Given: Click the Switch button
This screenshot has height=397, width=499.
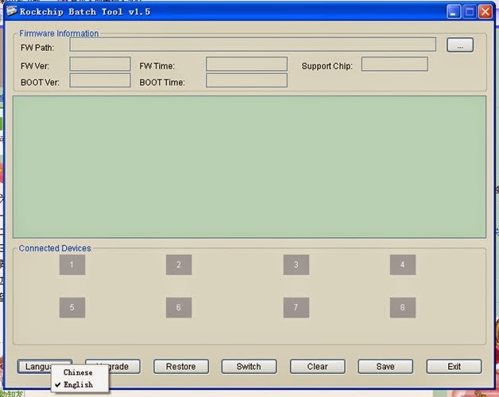Looking at the screenshot, I should click(x=249, y=367).
